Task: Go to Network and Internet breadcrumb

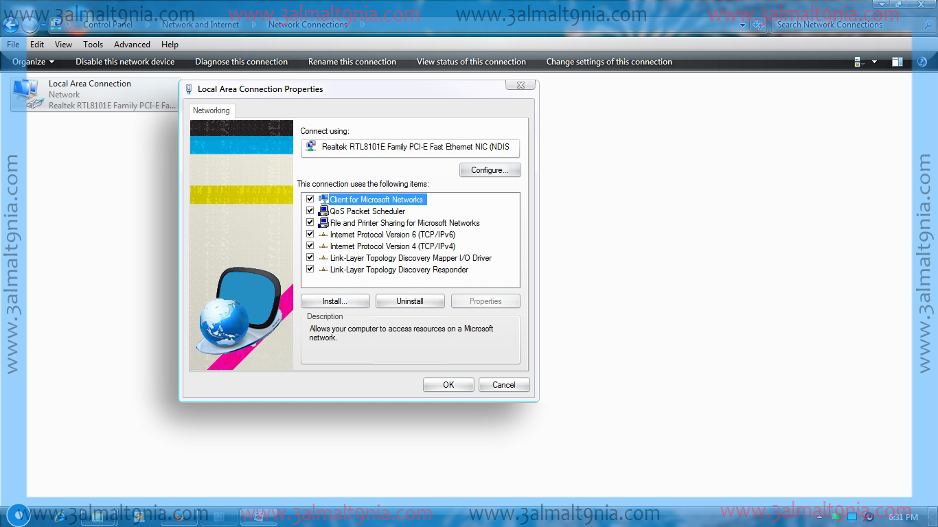Action: point(201,25)
